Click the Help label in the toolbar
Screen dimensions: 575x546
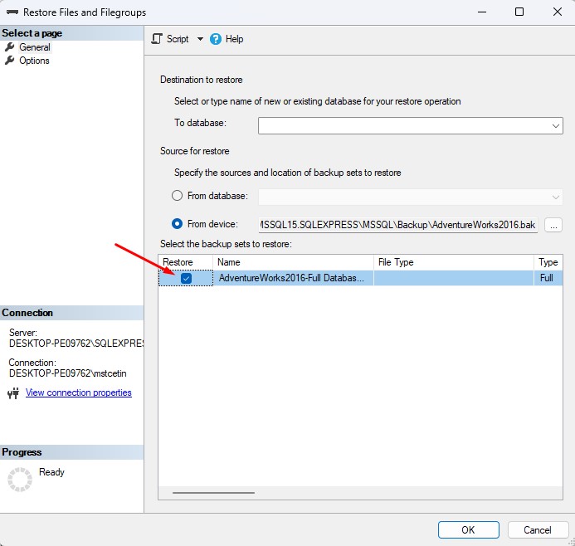[234, 39]
